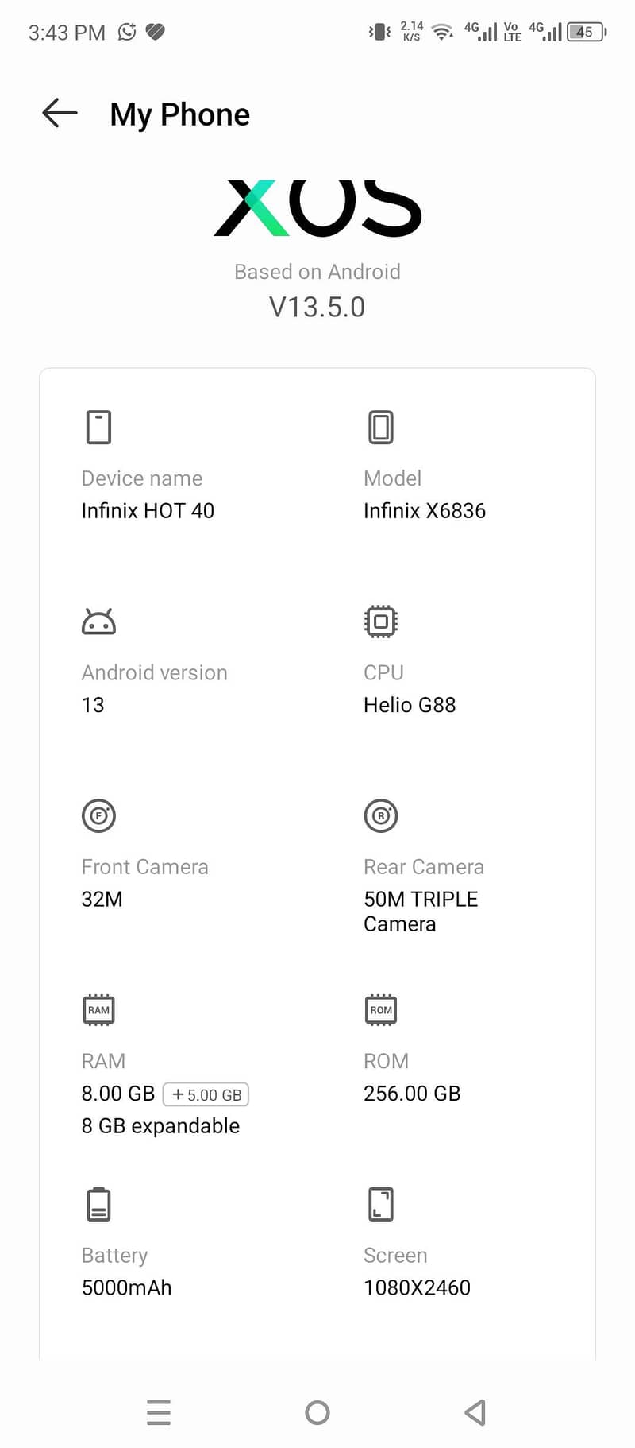The width and height of the screenshot is (635, 1448).
Task: Tap the Model device icon
Action: (381, 427)
